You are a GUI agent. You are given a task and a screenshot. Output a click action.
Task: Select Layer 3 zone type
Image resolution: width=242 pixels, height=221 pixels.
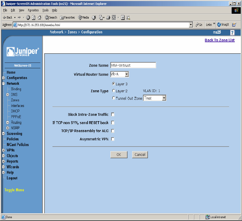tap(114, 84)
